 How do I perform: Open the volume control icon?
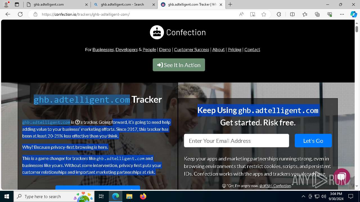tap(324, 196)
